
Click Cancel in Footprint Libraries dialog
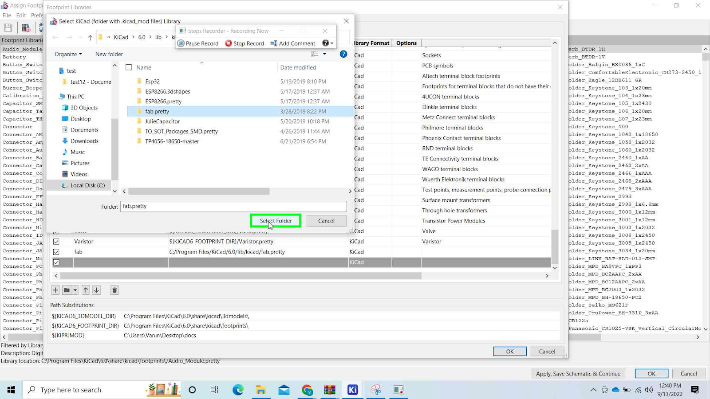point(547,352)
